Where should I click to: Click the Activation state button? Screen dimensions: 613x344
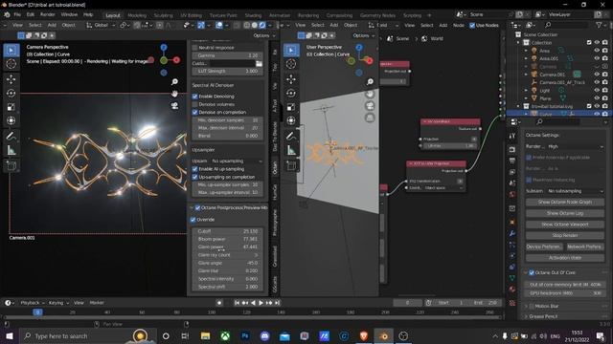(565, 258)
